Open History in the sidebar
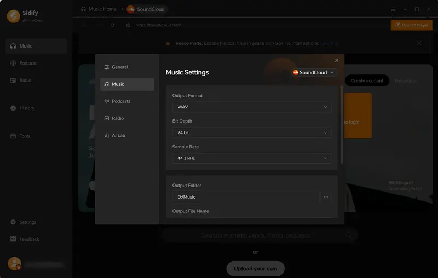The image size is (438, 278). tap(36, 108)
